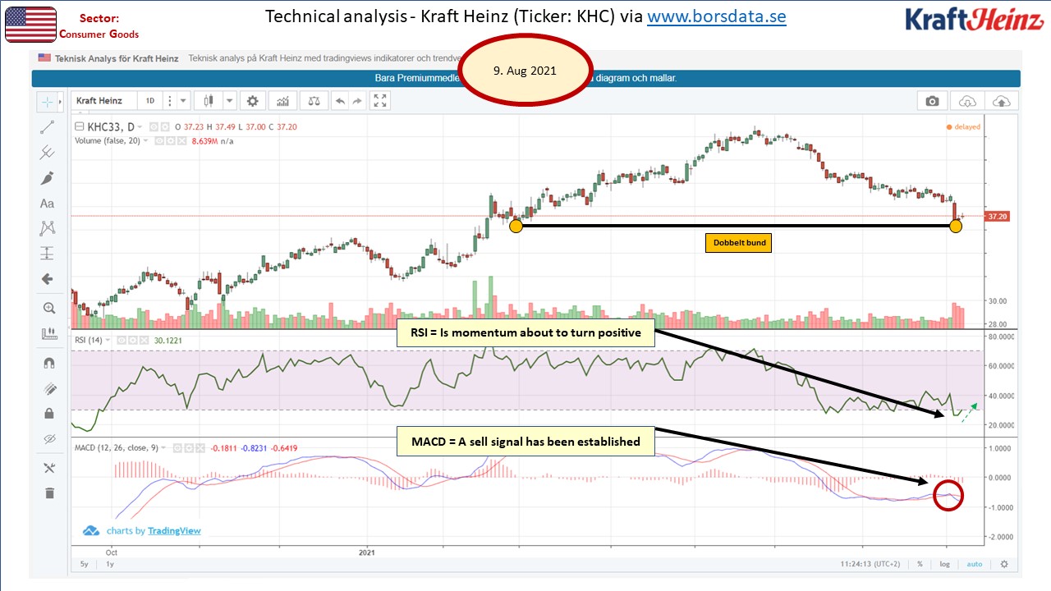The height and width of the screenshot is (591, 1051).
Task: Collapse the KHC33 legend box toggle
Action: click(x=79, y=127)
